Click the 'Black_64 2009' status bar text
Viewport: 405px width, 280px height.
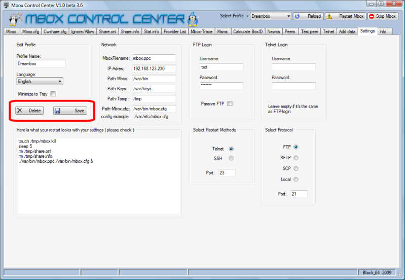click(x=377, y=272)
